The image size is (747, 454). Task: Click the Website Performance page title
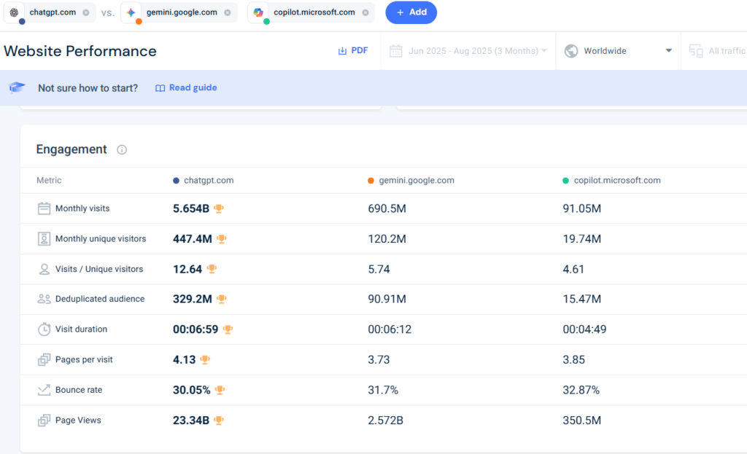click(x=80, y=51)
